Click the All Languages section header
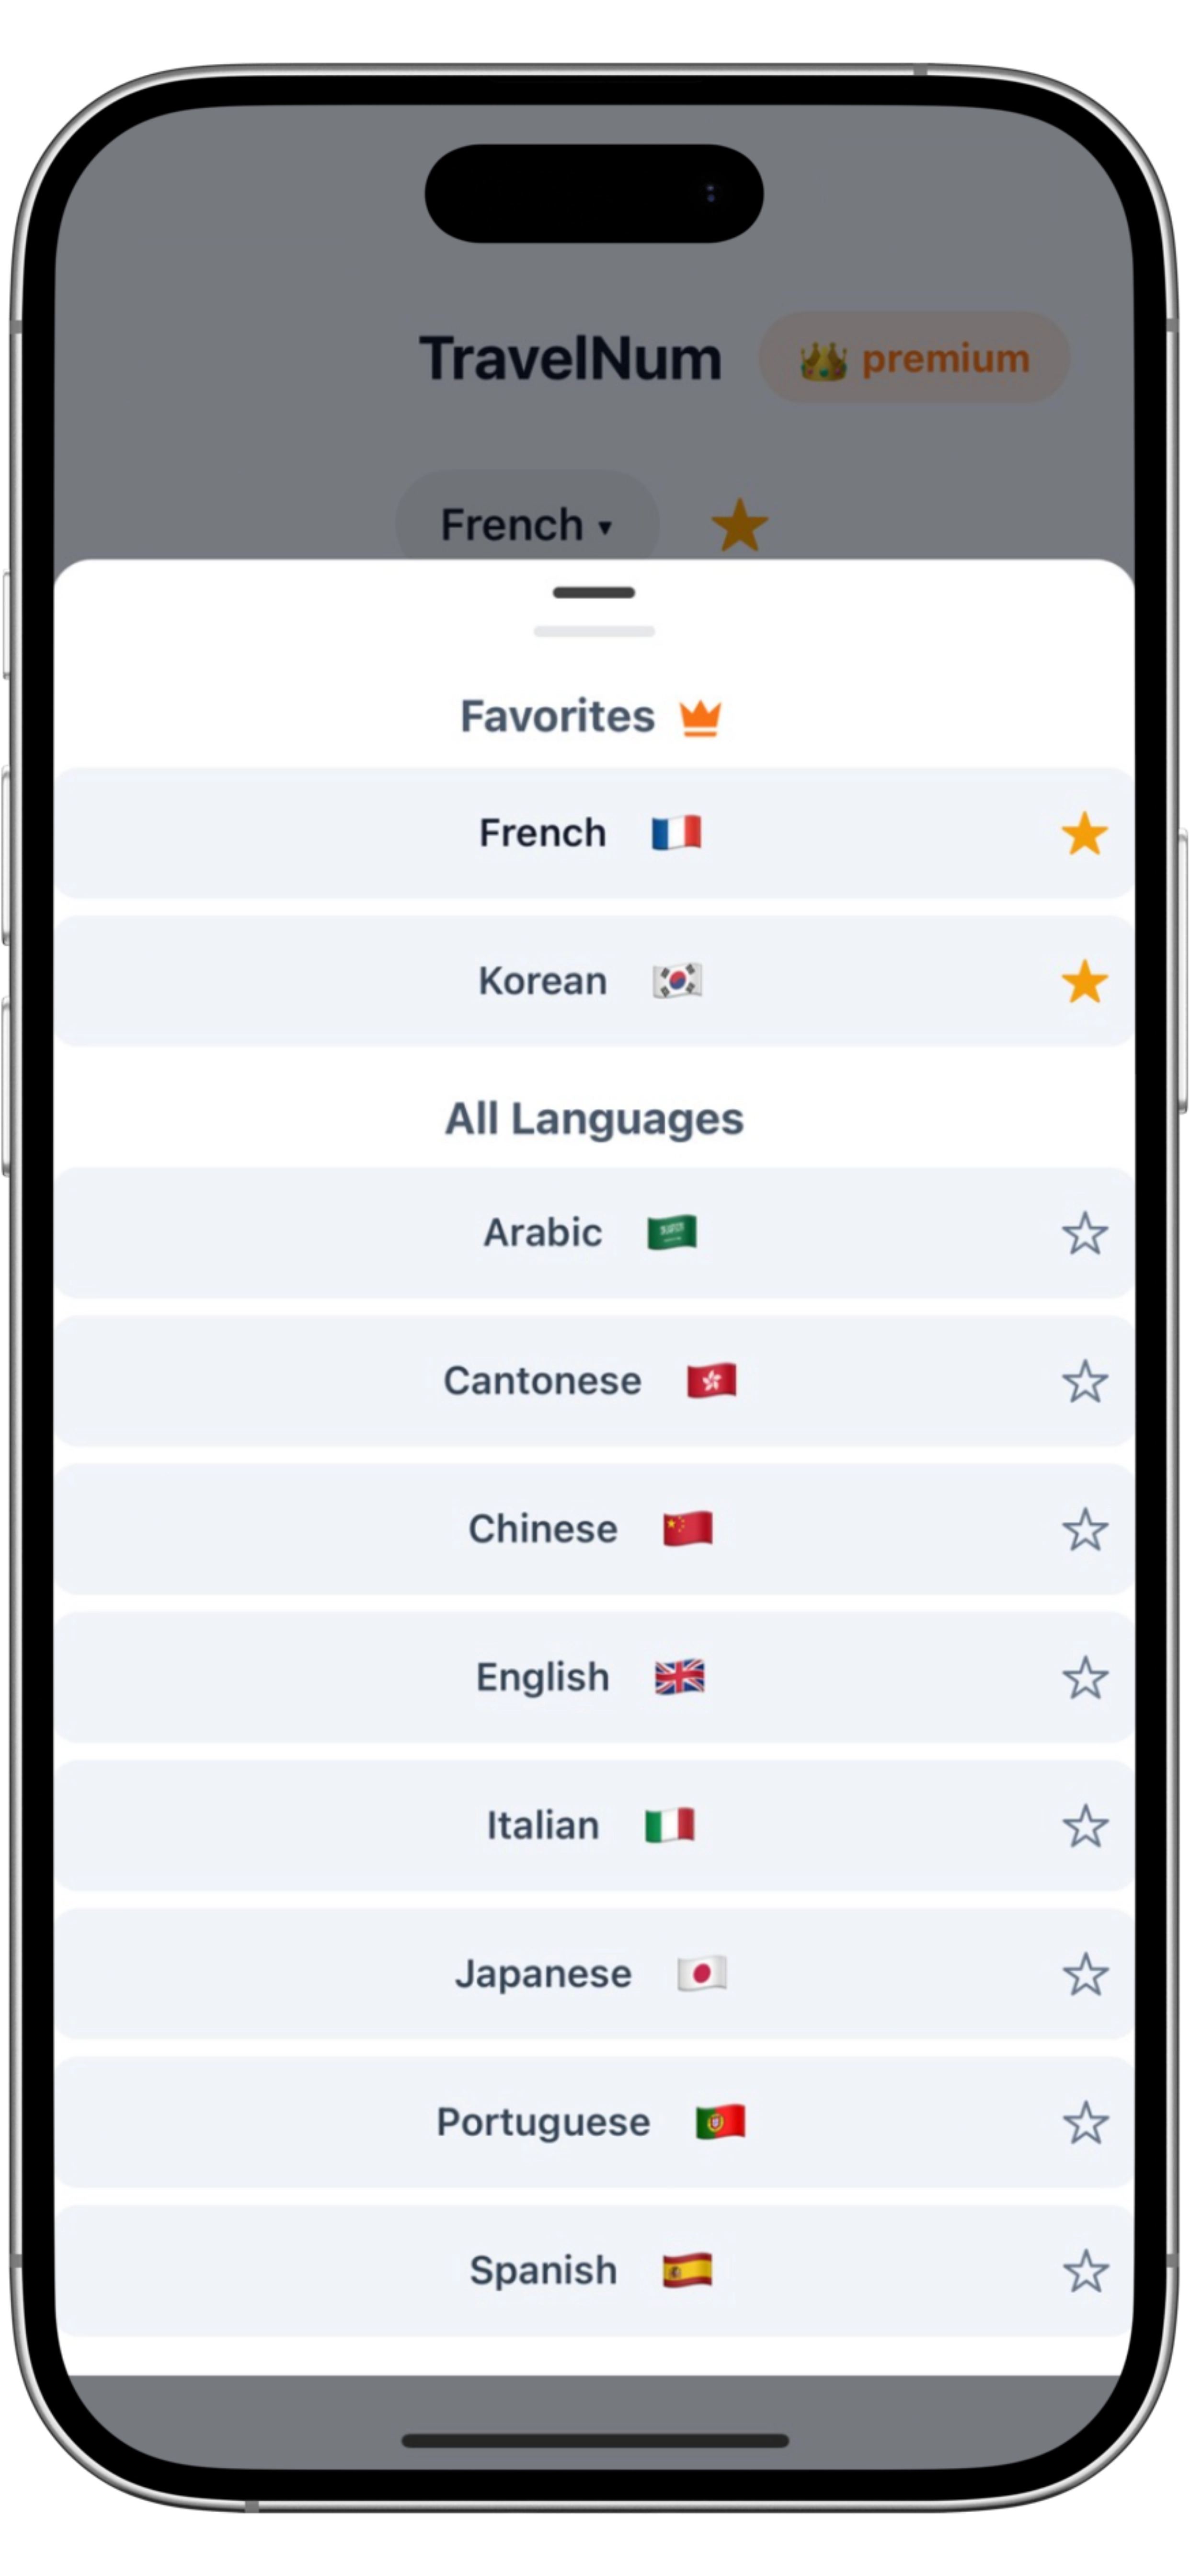1190x2576 pixels. tap(595, 1118)
